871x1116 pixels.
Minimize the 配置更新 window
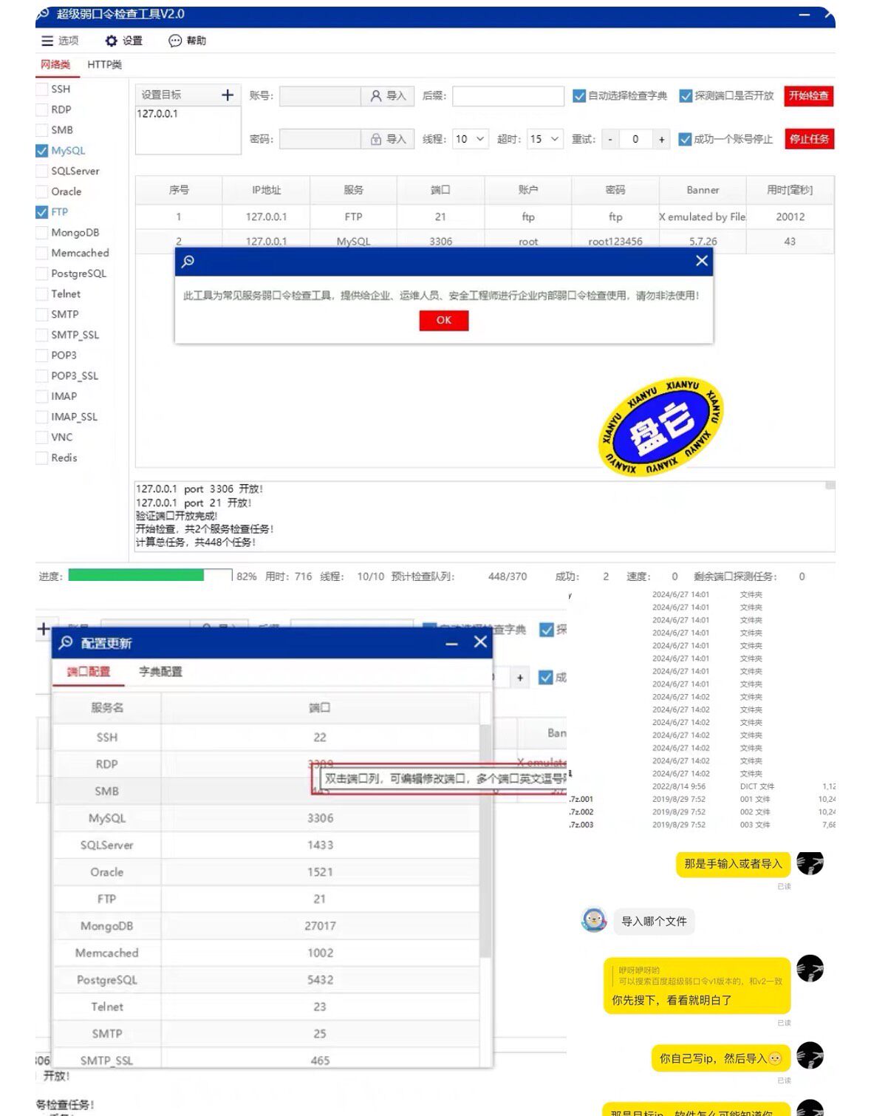tap(451, 644)
